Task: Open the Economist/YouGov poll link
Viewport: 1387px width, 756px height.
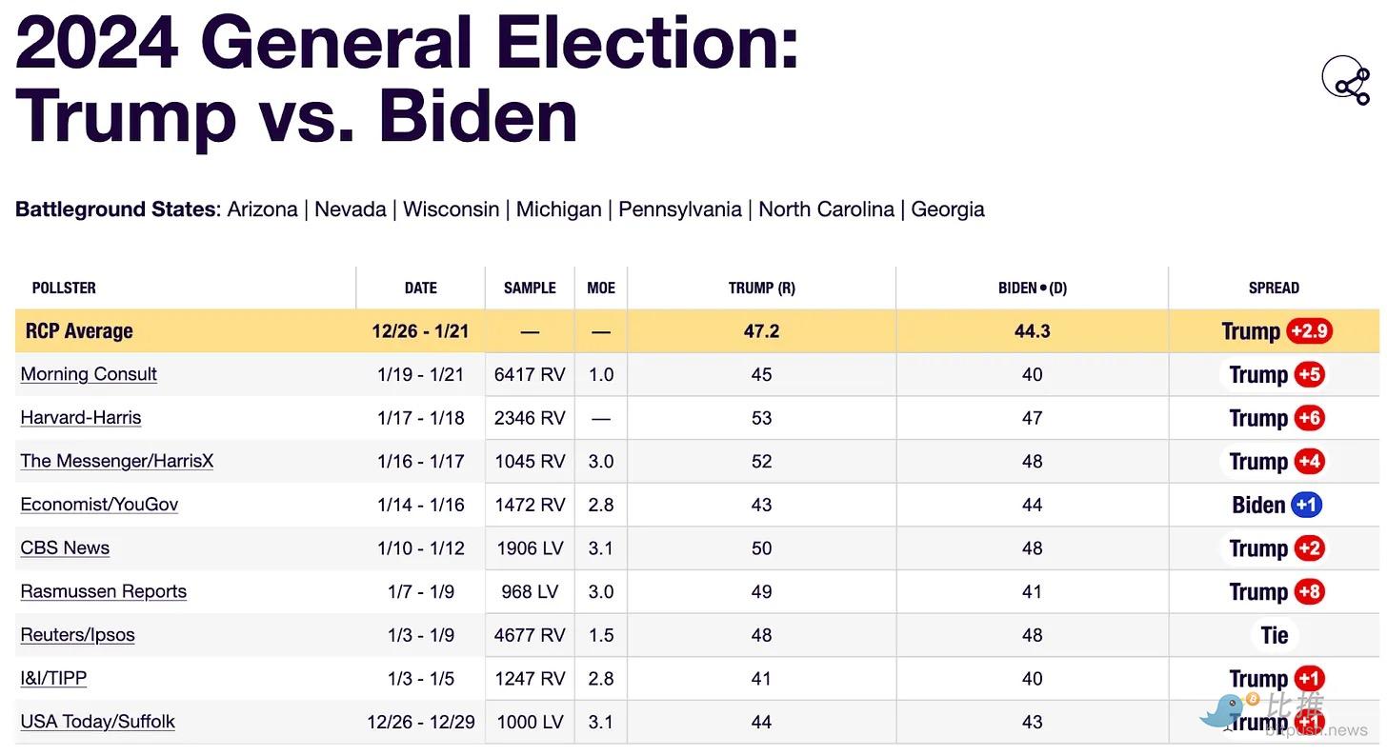Action: [x=99, y=505]
